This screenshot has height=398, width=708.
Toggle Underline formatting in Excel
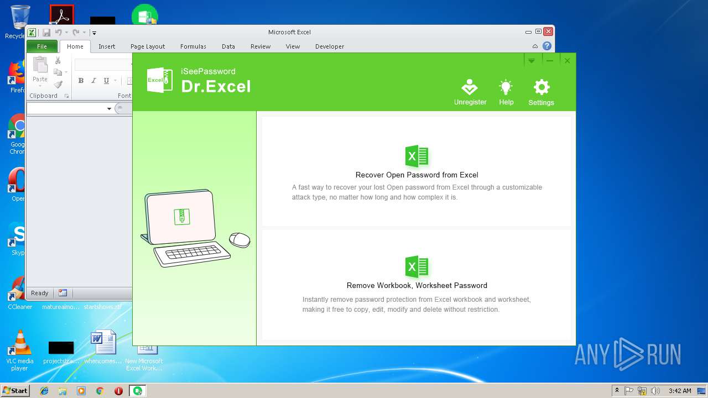click(106, 81)
